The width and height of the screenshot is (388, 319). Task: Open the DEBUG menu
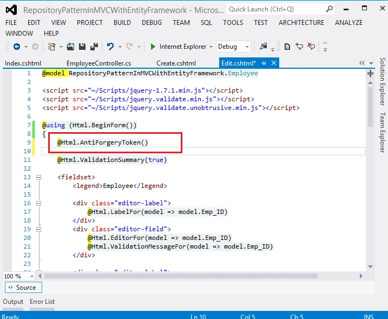click(152, 23)
